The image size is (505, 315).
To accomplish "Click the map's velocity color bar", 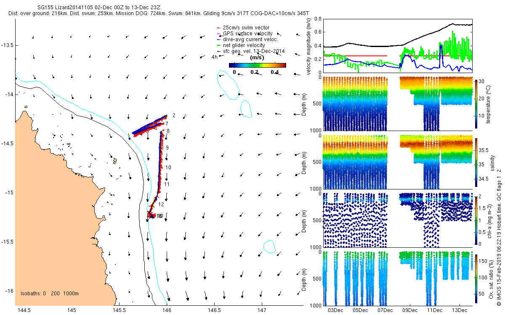I will pos(258,65).
